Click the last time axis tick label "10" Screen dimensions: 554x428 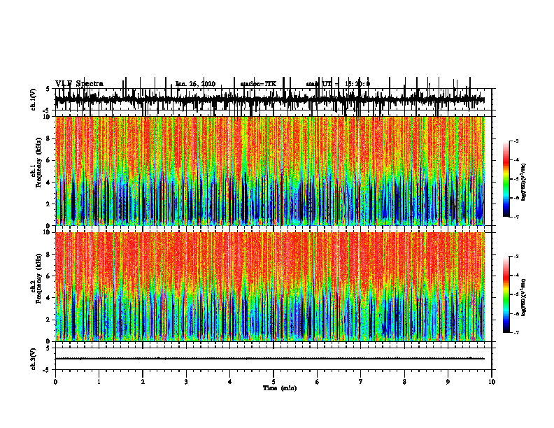[x=492, y=382]
